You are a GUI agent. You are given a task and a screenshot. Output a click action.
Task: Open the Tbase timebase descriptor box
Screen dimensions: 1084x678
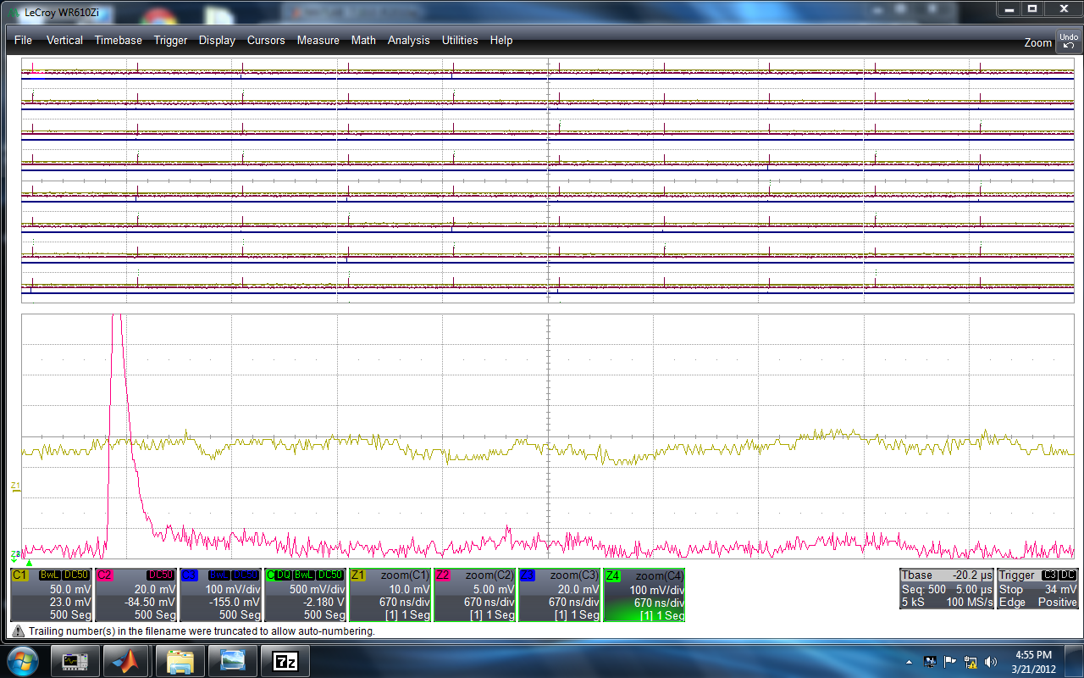tap(946, 588)
